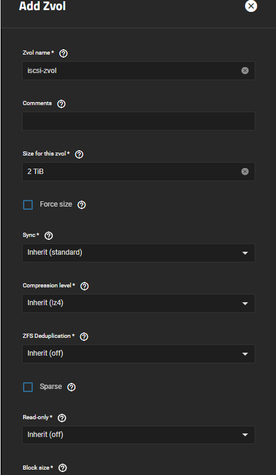Open Read-only help tooltip
The image size is (276, 475).
(x=62, y=418)
